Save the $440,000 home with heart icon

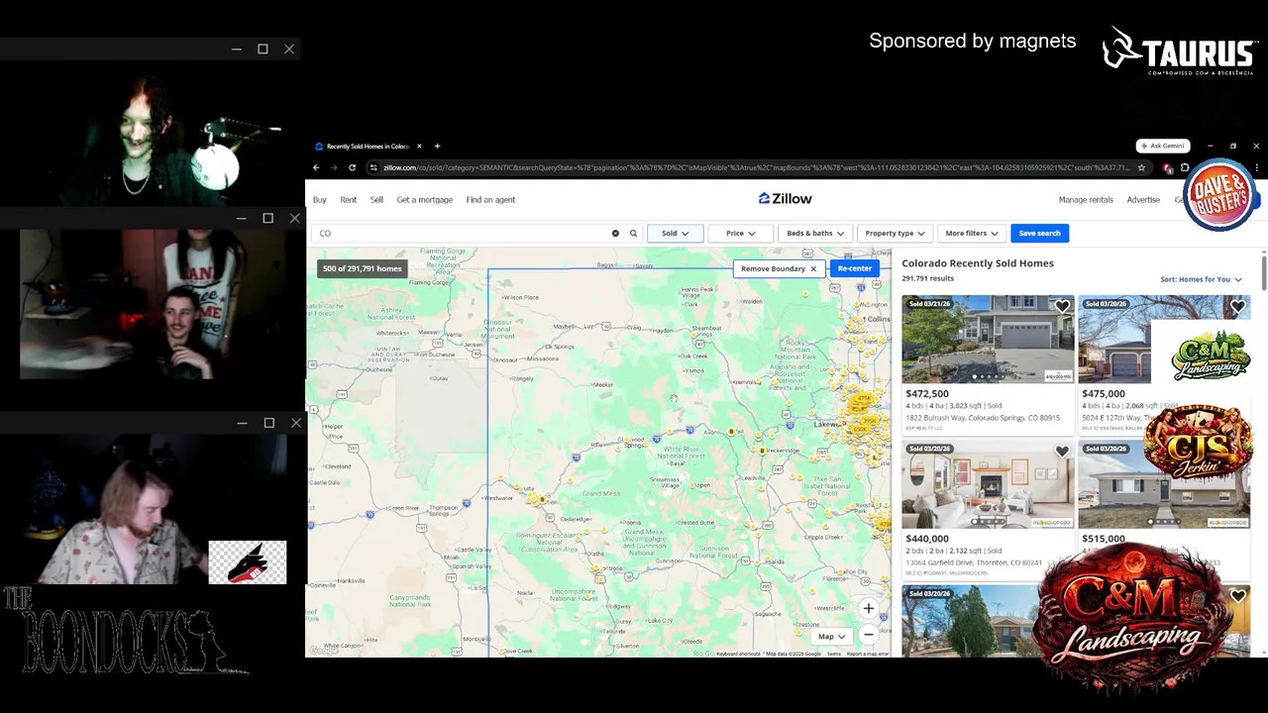coord(1062,452)
